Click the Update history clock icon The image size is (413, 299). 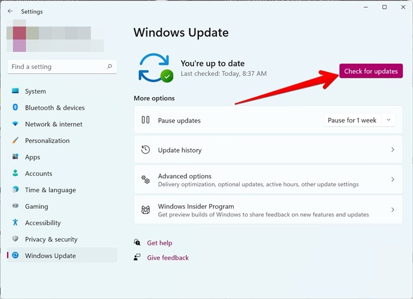[x=145, y=150]
